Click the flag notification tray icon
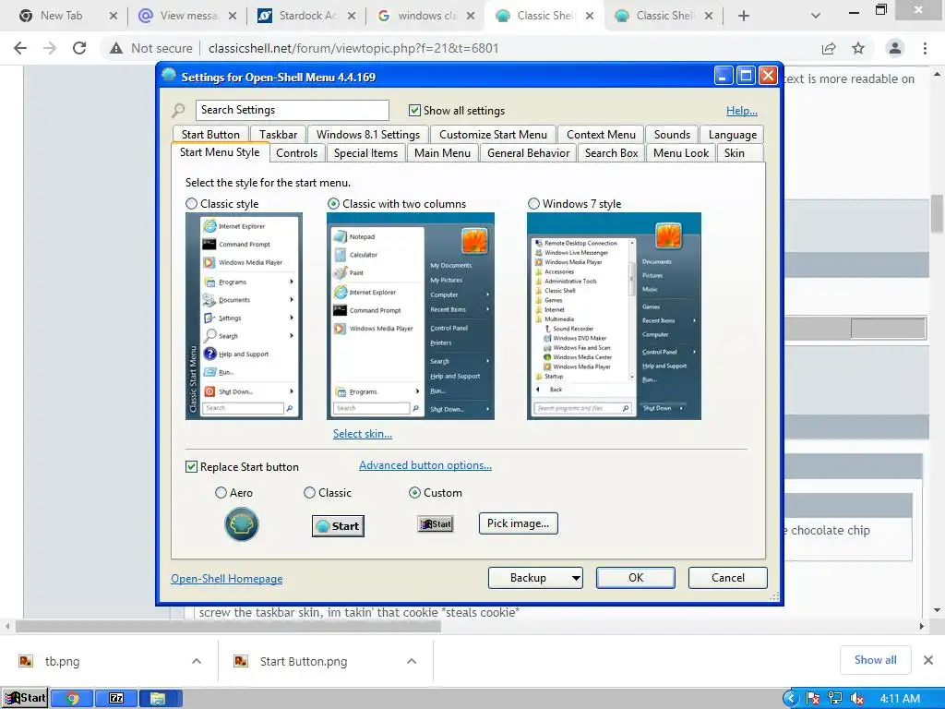Image resolution: width=945 pixels, height=709 pixels. 812,698
